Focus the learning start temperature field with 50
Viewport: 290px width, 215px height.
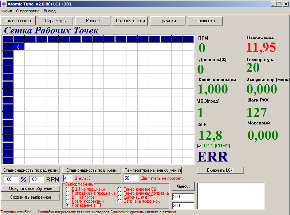(131, 178)
